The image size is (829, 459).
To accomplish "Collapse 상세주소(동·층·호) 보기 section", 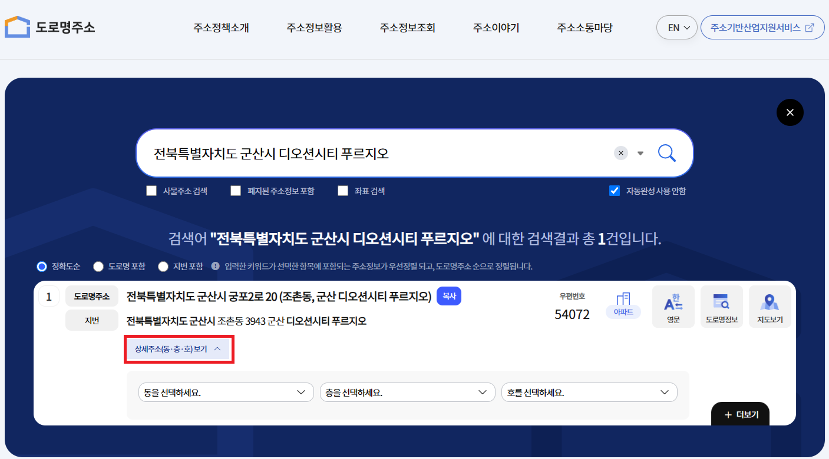I will click(x=178, y=349).
